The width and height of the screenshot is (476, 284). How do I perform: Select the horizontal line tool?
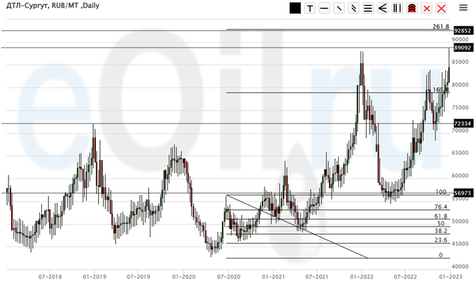[324, 8]
